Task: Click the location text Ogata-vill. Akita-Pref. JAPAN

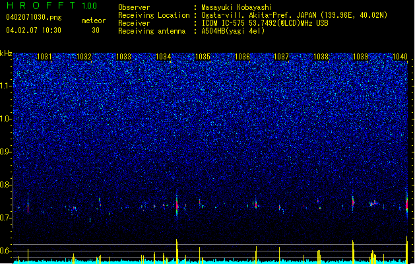Action: pyautogui.click(x=259, y=15)
